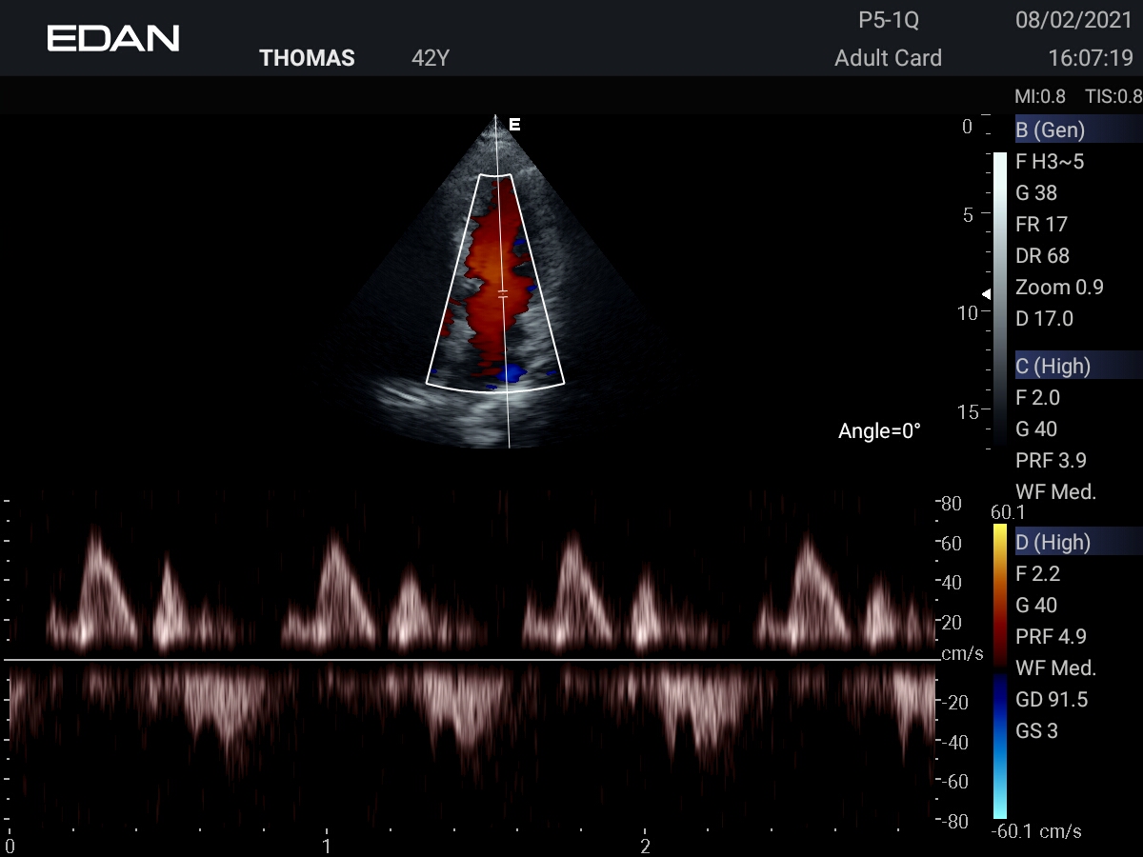
Task: Click the grayscale map bar
Action: (999, 295)
